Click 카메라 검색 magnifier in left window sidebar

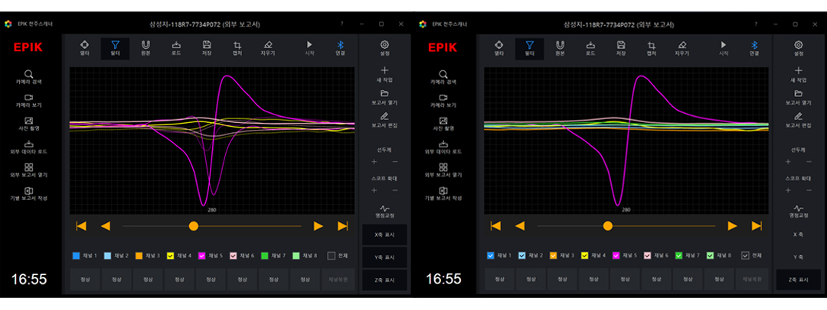pyautogui.click(x=28, y=77)
